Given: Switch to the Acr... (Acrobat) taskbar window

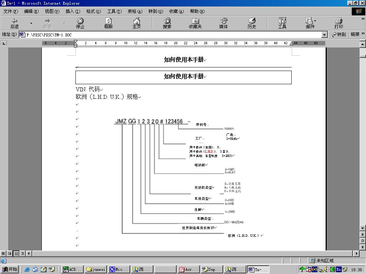Looking at the screenshot, I should (188, 269).
